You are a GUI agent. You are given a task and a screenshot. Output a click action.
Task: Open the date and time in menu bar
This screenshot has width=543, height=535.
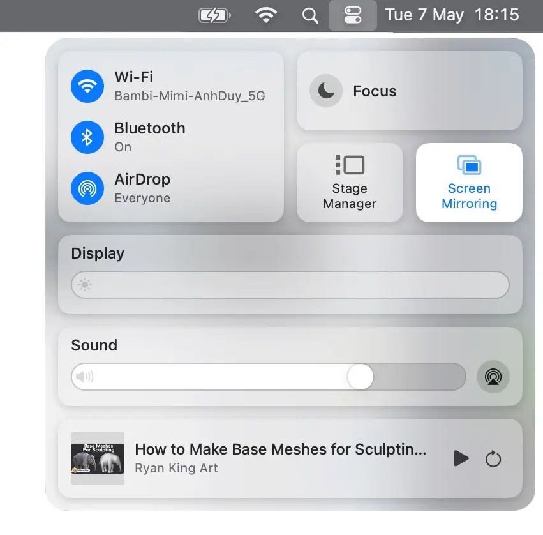tap(452, 15)
